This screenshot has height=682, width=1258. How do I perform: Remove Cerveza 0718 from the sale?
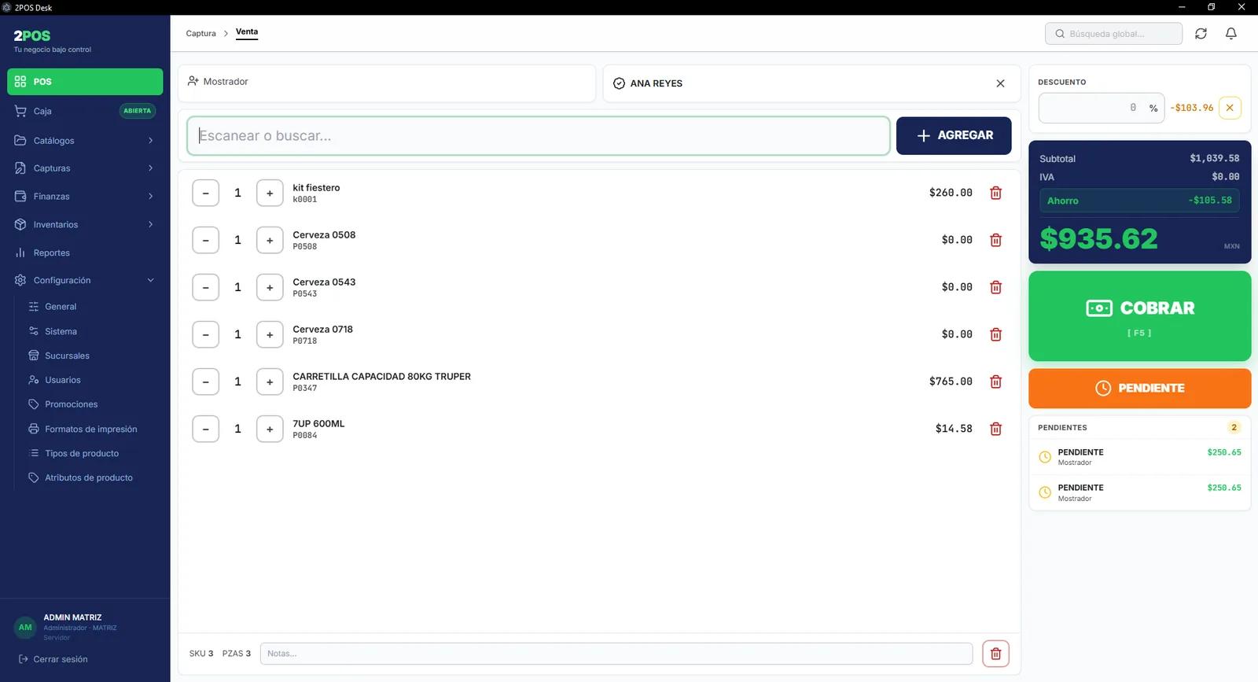click(995, 334)
